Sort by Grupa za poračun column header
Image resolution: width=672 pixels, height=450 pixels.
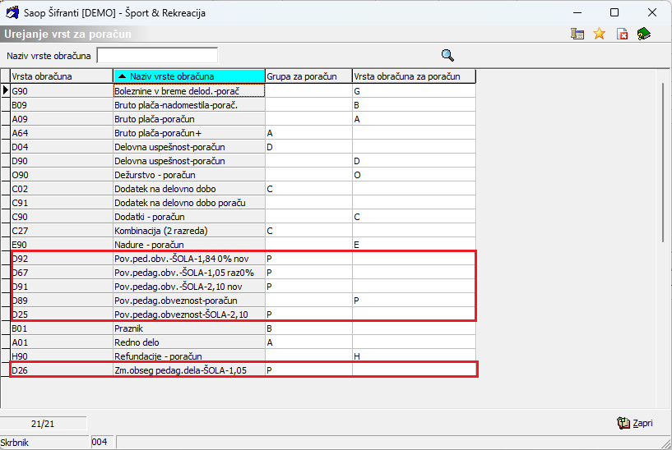point(308,76)
